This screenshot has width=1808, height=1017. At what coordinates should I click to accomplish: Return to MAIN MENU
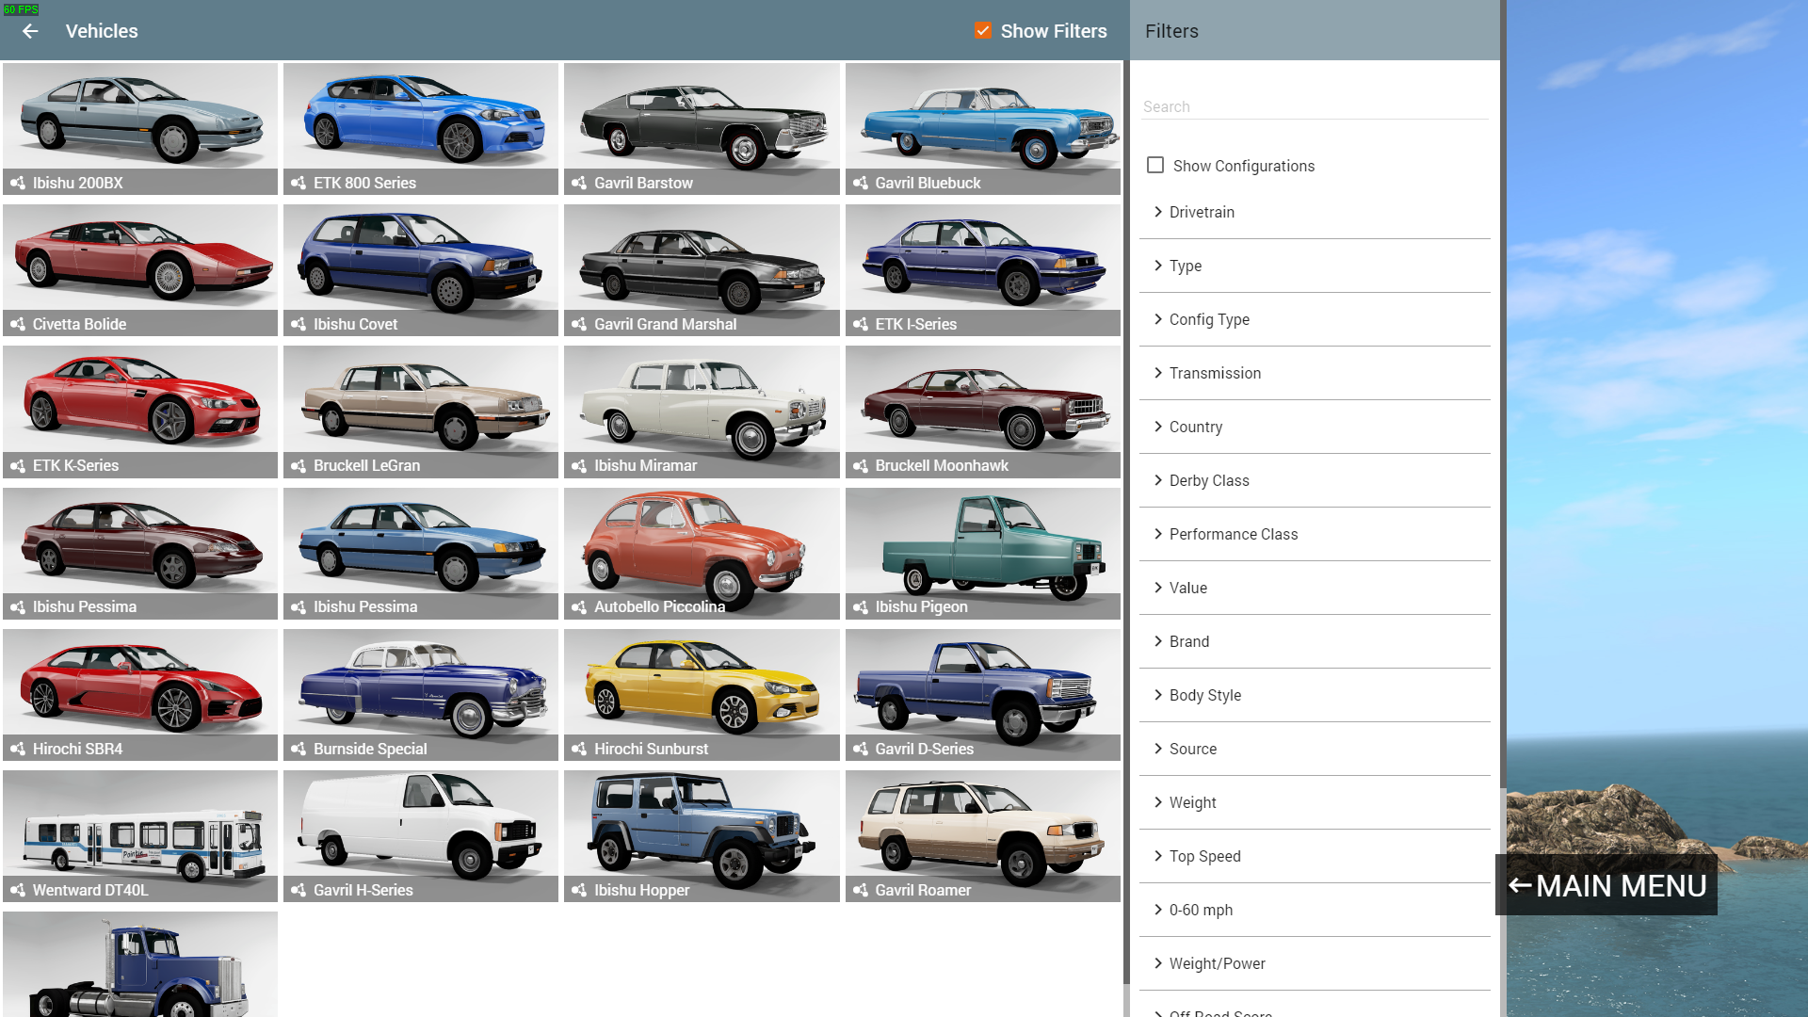pyautogui.click(x=1606, y=885)
